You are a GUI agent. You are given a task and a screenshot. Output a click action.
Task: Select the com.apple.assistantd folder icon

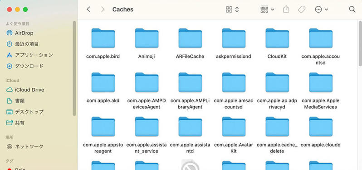pos(190,127)
